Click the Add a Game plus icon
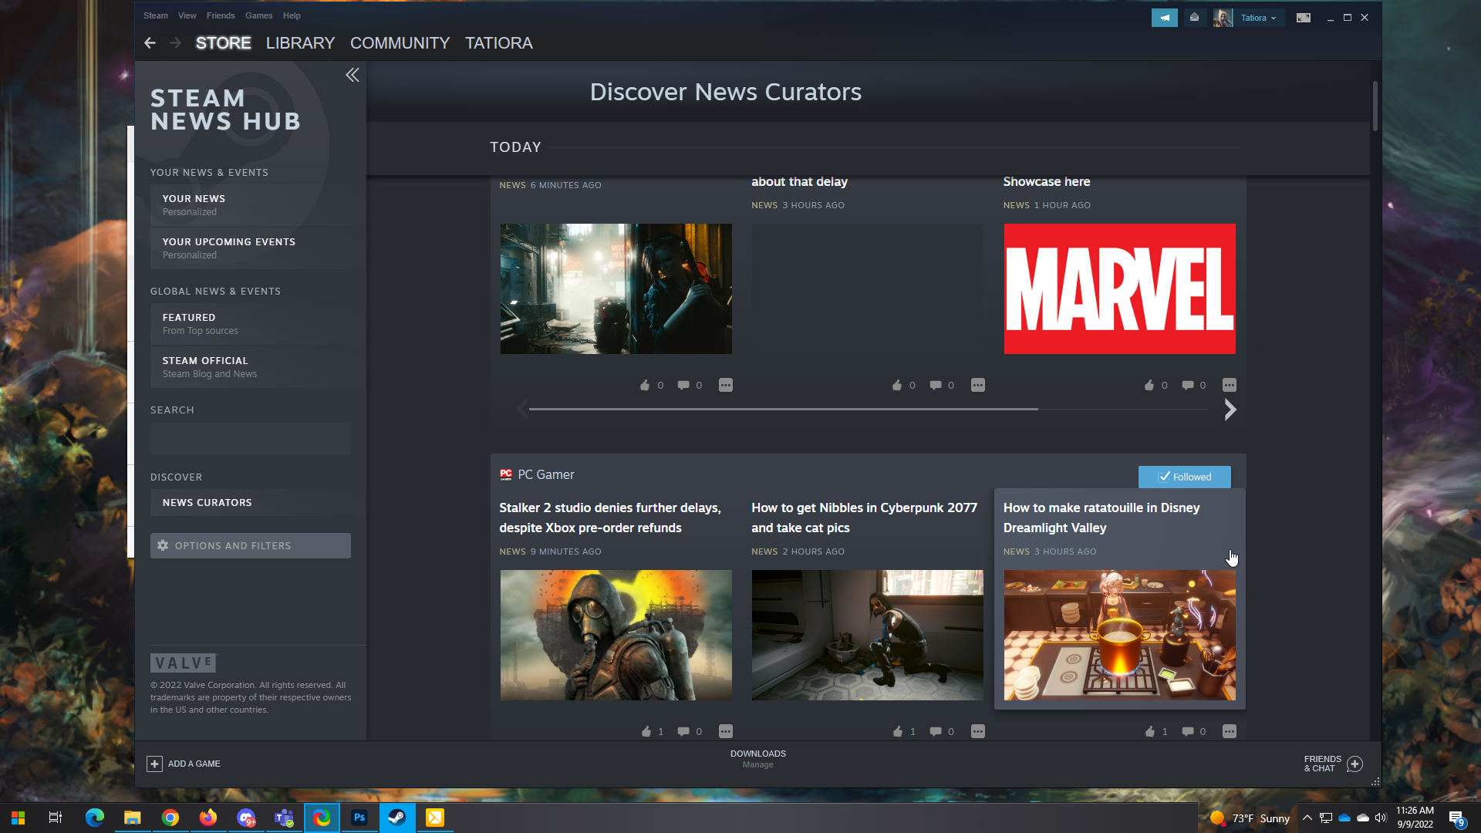 pos(154,764)
